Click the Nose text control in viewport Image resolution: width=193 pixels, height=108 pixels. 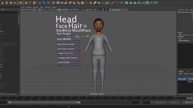tap(67, 30)
